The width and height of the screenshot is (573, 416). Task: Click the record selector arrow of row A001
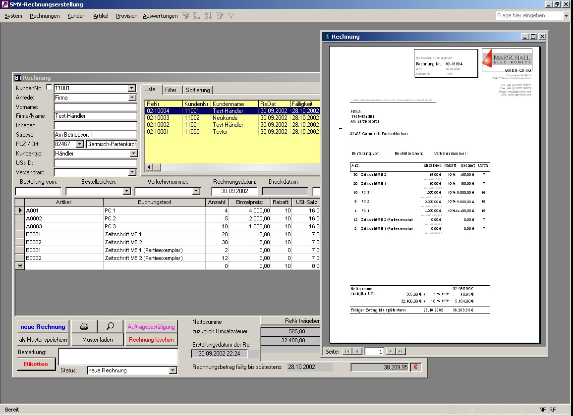(20, 210)
